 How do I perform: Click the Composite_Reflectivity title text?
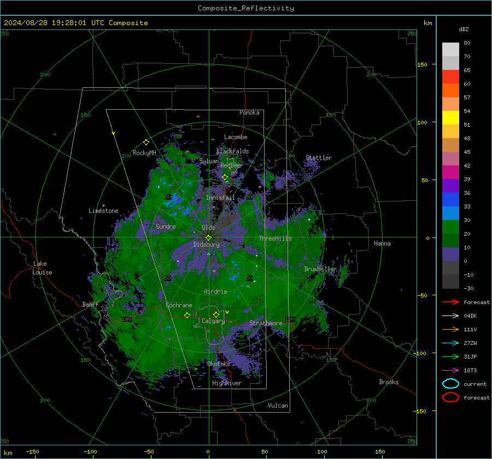(246, 8)
